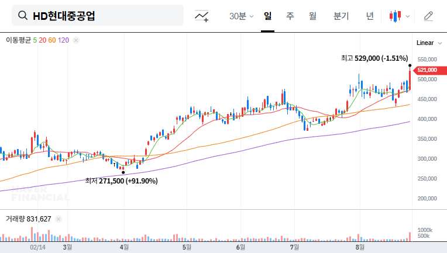447x253 pixels.
Task: Switch to the 분기 quarterly tab
Action: [x=341, y=16]
